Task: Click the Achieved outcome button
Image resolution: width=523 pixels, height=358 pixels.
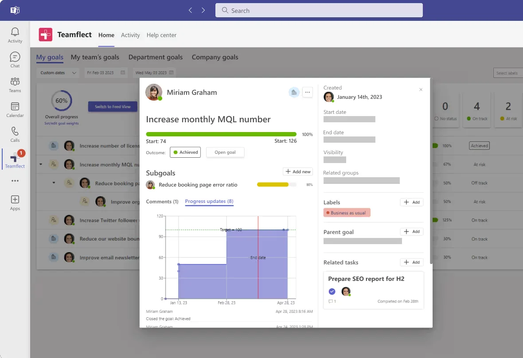Action: (x=185, y=152)
